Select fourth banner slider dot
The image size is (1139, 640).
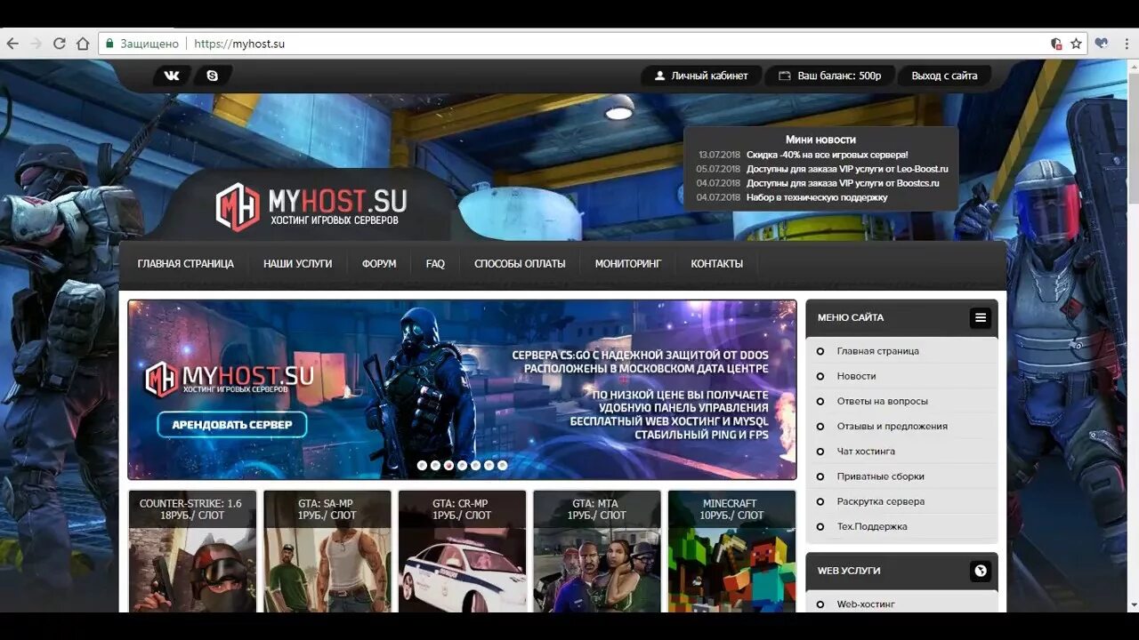pyautogui.click(x=462, y=465)
